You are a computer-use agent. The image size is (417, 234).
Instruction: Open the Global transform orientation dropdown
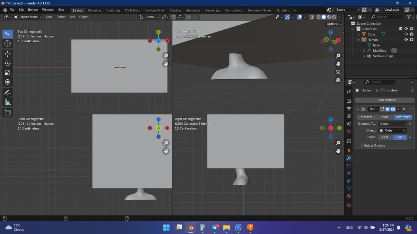click(149, 17)
